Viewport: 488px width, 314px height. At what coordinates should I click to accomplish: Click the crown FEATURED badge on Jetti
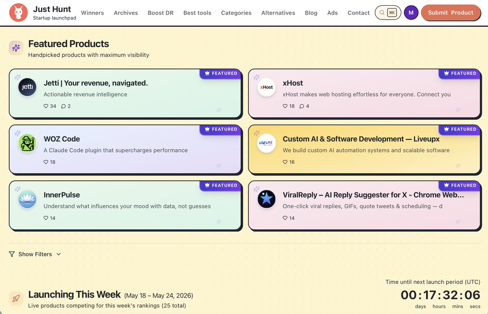(x=221, y=73)
